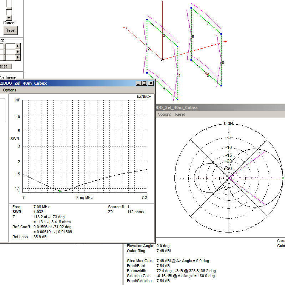Image resolution: width=285 pixels, height=285 pixels.
Task: Select wire label 6 in antenna view
Action: pyautogui.click(x=193, y=36)
